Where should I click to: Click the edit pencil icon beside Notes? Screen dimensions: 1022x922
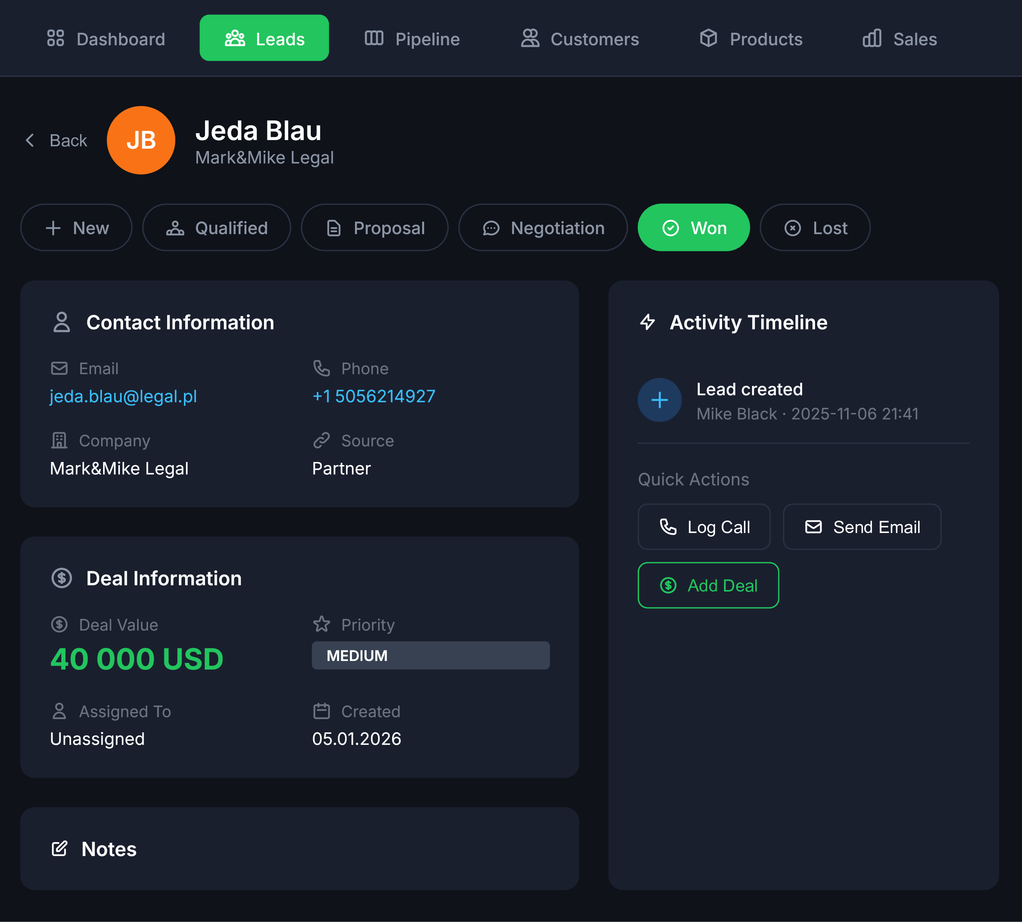click(x=60, y=849)
